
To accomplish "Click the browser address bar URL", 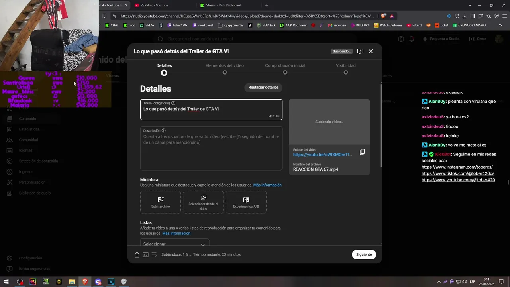I will coord(247,16).
